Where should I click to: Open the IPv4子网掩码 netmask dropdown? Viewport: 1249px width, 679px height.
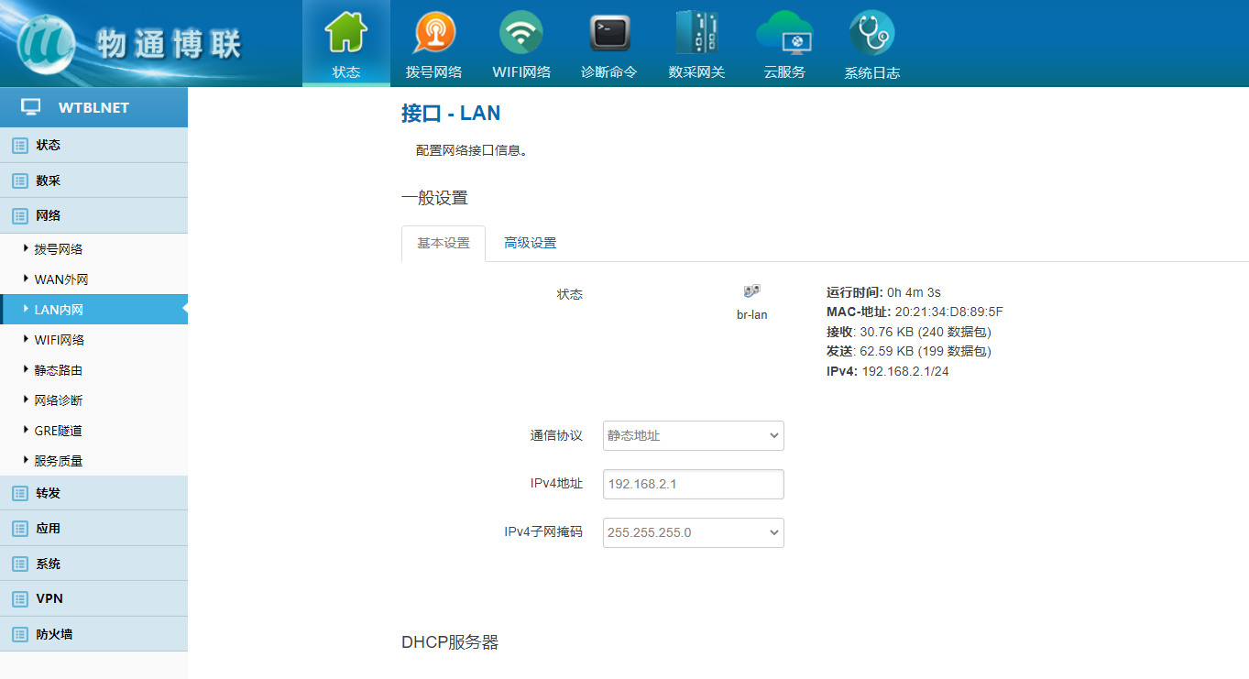point(693,532)
